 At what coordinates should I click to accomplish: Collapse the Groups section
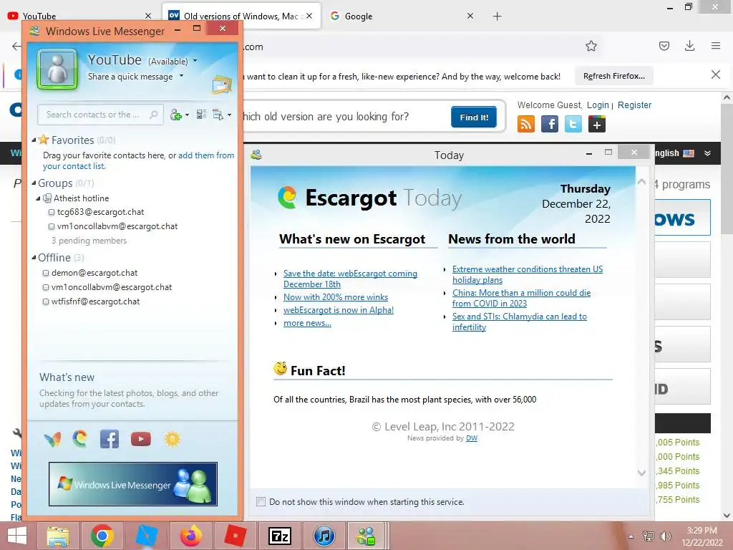click(34, 183)
